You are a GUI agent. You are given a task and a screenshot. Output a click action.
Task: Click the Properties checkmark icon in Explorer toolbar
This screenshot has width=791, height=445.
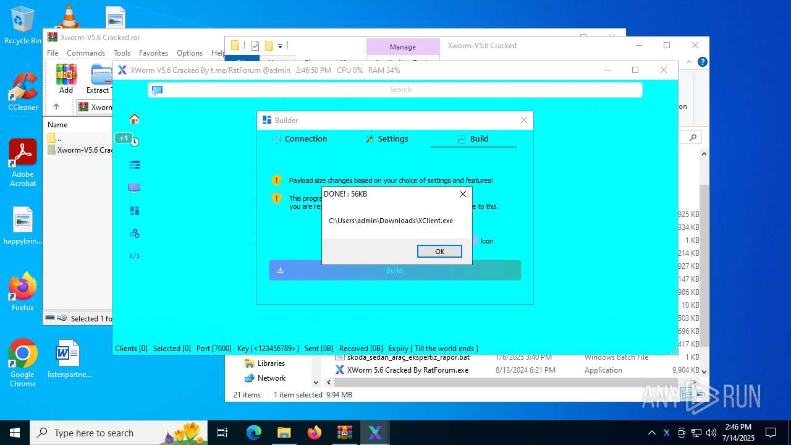click(255, 46)
